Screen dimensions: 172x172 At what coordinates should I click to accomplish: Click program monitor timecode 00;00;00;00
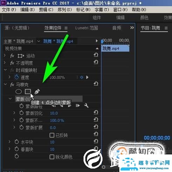click(x=157, y=138)
